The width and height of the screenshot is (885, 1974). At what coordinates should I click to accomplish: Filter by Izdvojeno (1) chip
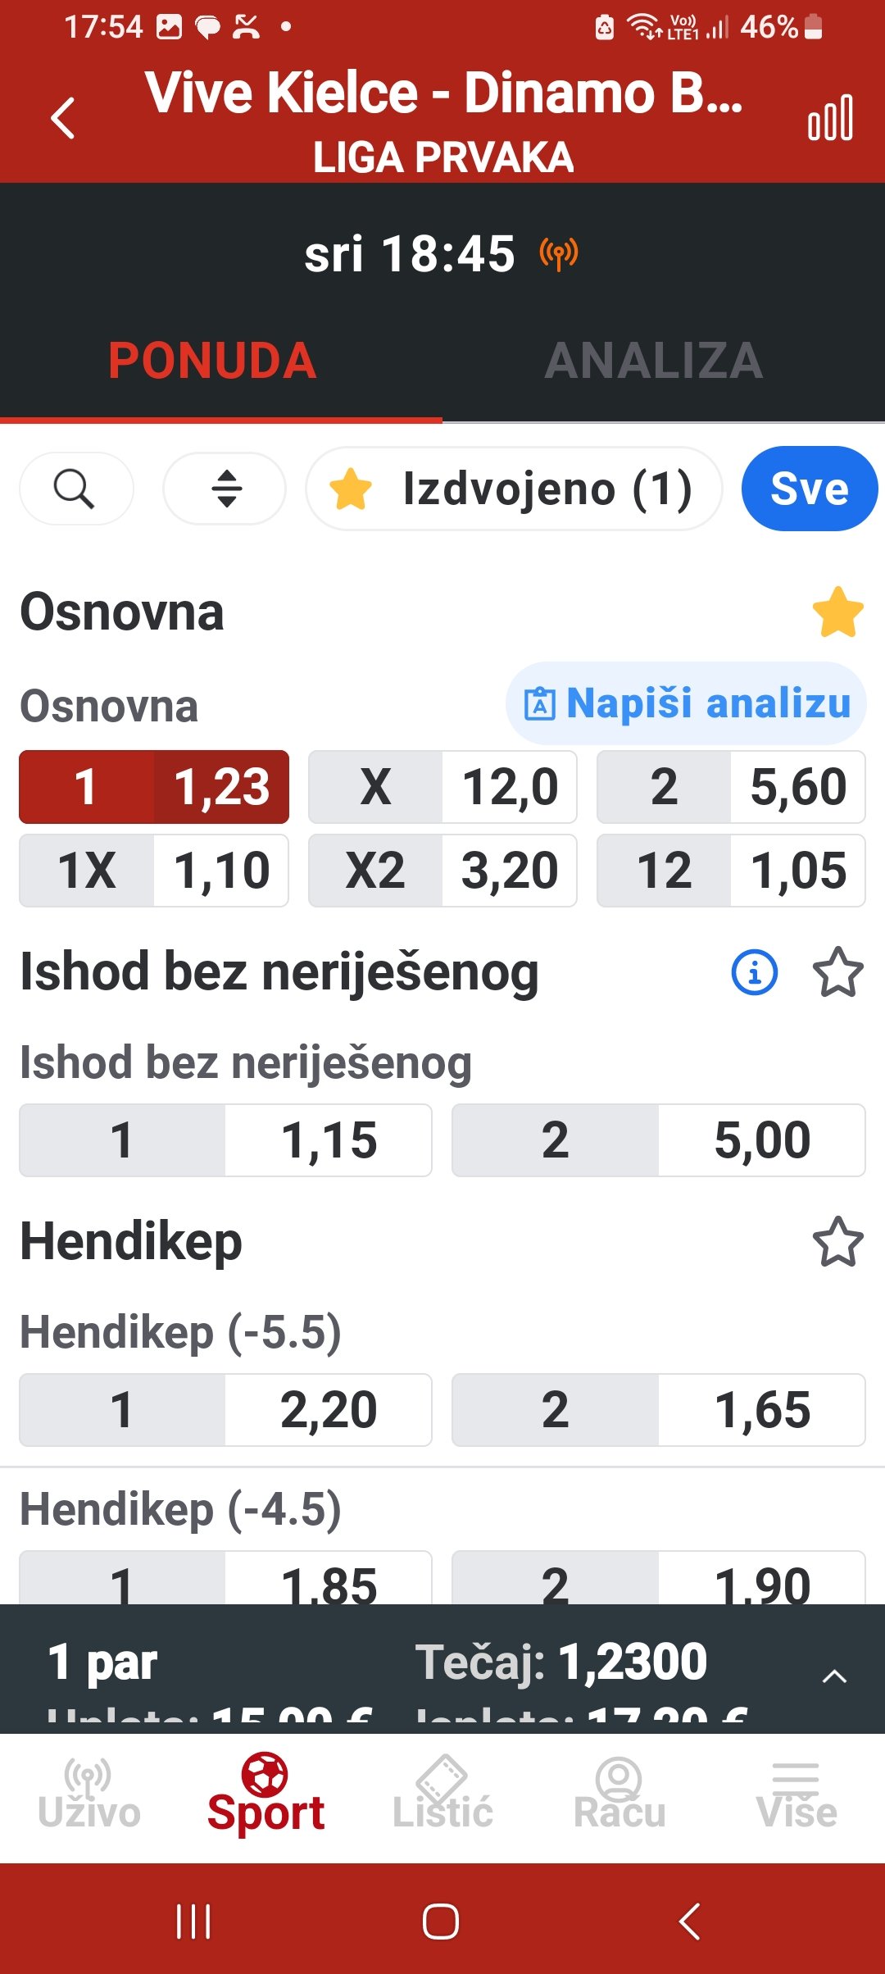[514, 489]
